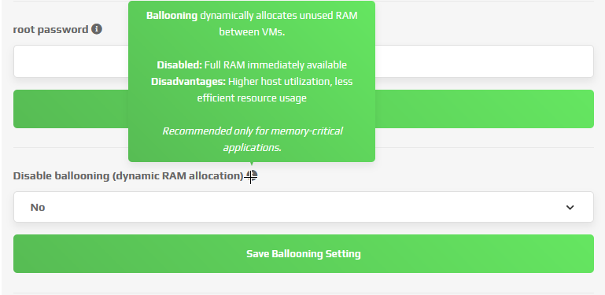Click the bold "Disadvantages:" text in tooltip

[188, 82]
